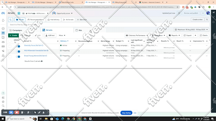This screenshot has width=216, height=121.
Task: Refresh data using the circular refresh icon
Action: pos(179,13)
